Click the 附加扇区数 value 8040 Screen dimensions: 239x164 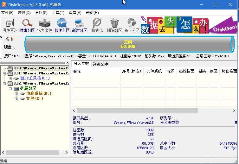click(150, 152)
